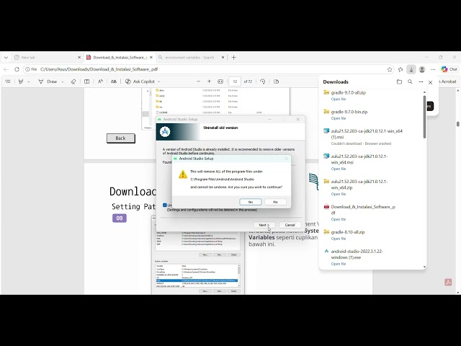The image size is (461, 346).
Task: Open file link under android-studio-2022.3.1.22-windows (1).exe
Action: (x=338, y=264)
